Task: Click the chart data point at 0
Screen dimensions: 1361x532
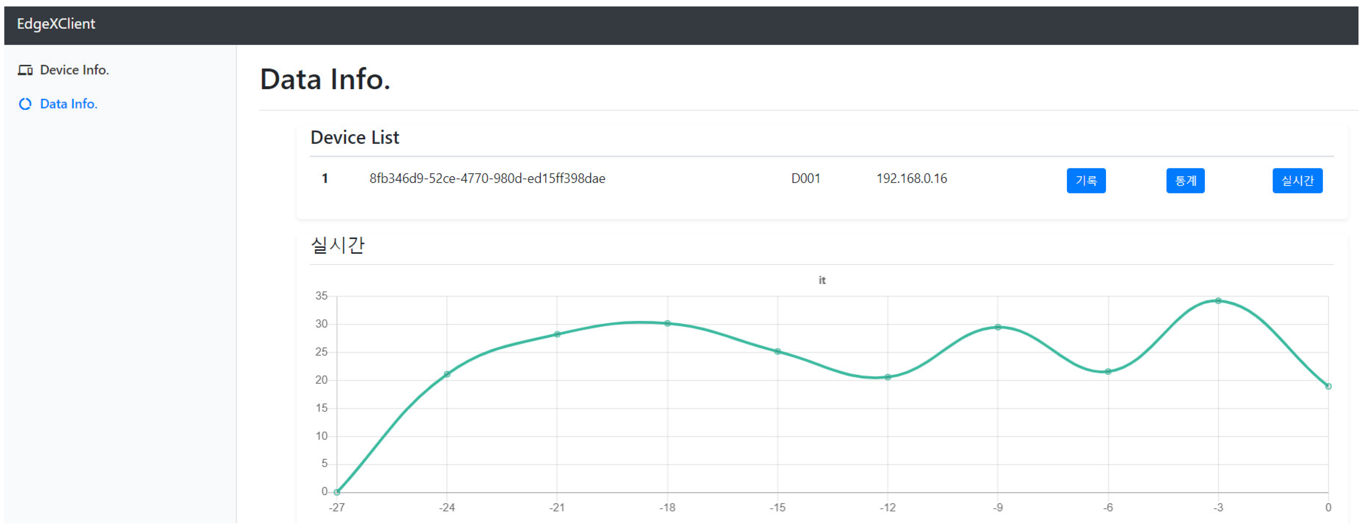Action: coord(1328,387)
